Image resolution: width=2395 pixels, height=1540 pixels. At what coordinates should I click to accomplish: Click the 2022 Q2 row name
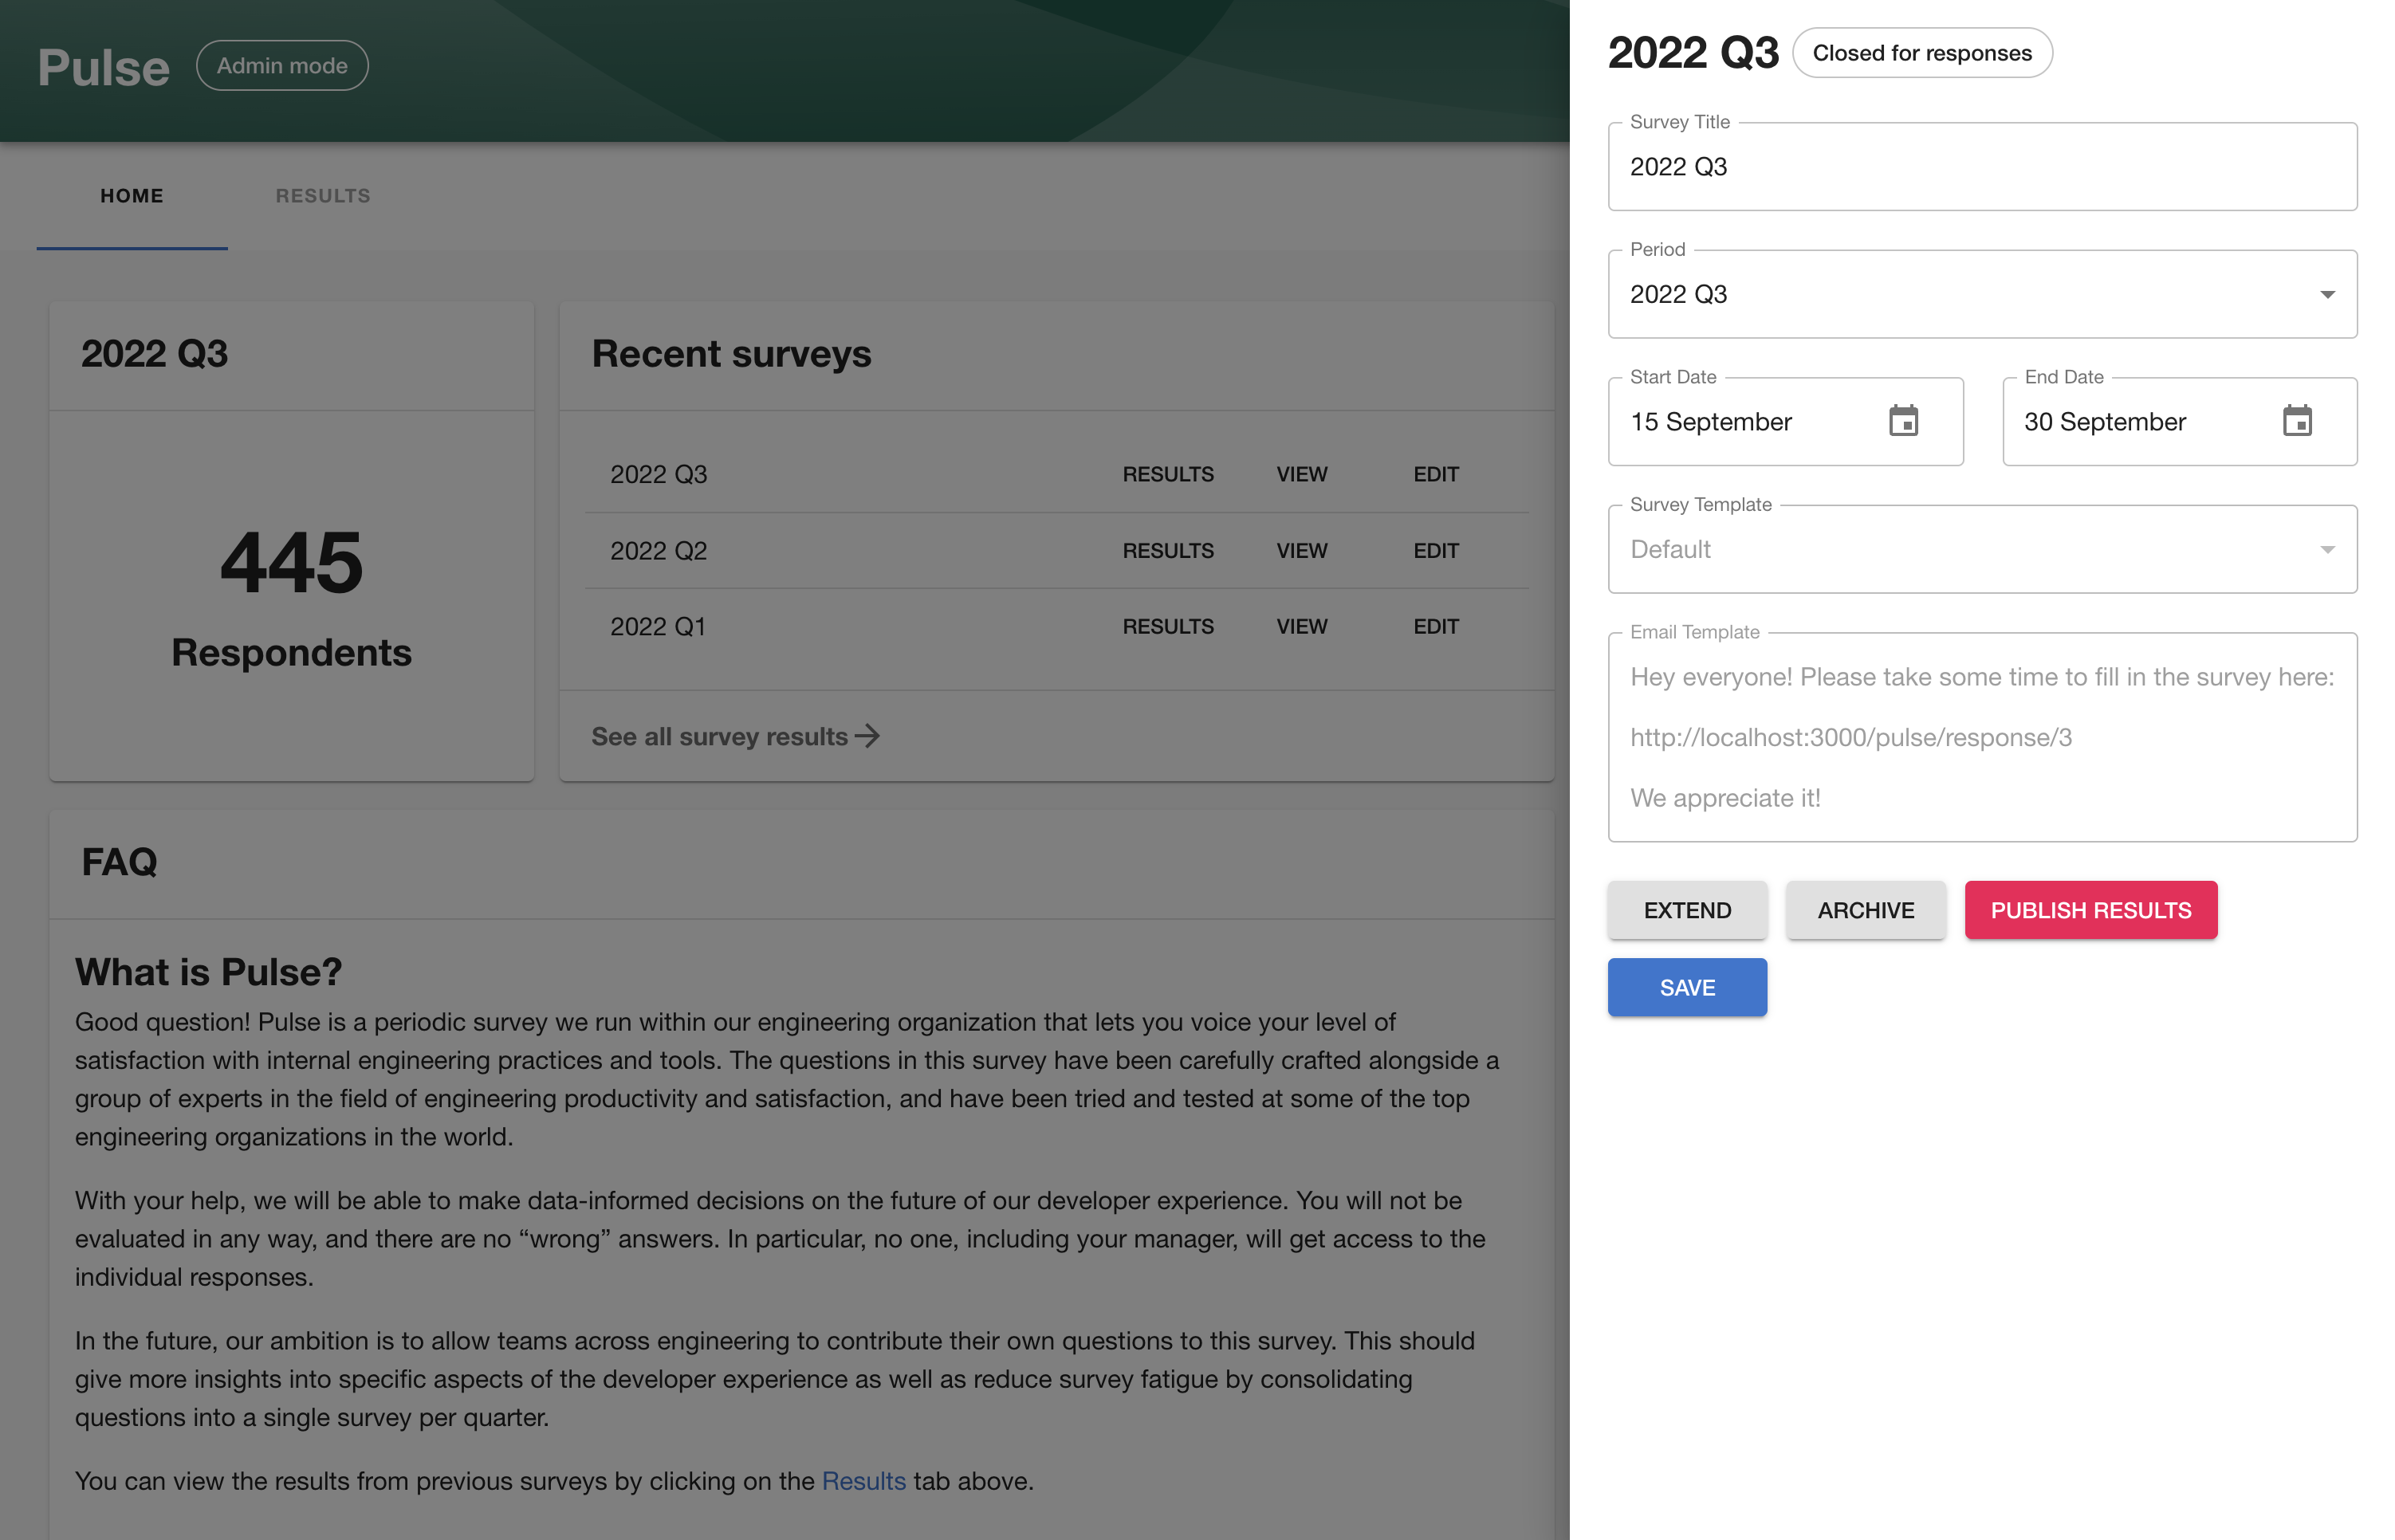tap(658, 551)
